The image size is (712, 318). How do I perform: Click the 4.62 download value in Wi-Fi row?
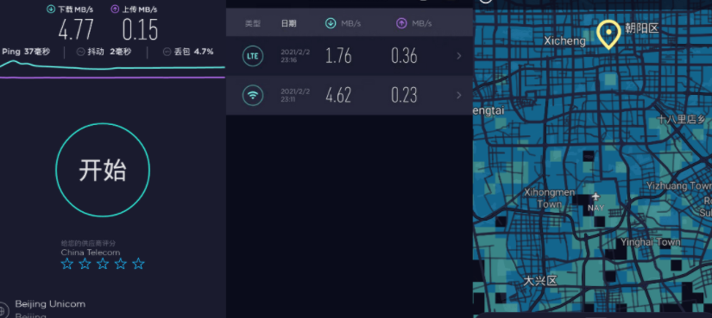338,96
